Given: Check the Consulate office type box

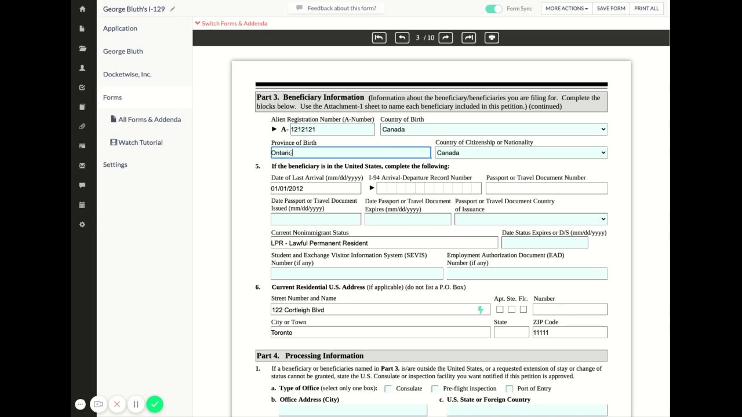Looking at the screenshot, I should click(x=388, y=389).
